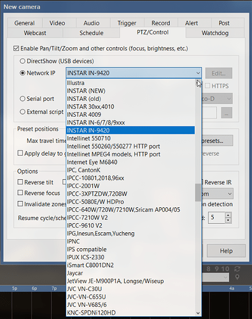Select IPG,Inesun,Escam,Yucheng entry
The height and width of the screenshot is (319, 252).
tap(130, 234)
